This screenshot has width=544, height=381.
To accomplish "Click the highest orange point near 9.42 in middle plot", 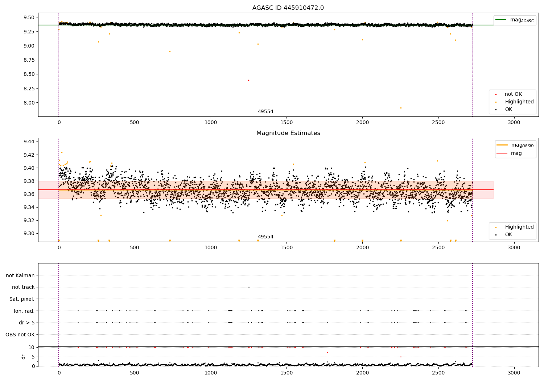I will click(62, 152).
